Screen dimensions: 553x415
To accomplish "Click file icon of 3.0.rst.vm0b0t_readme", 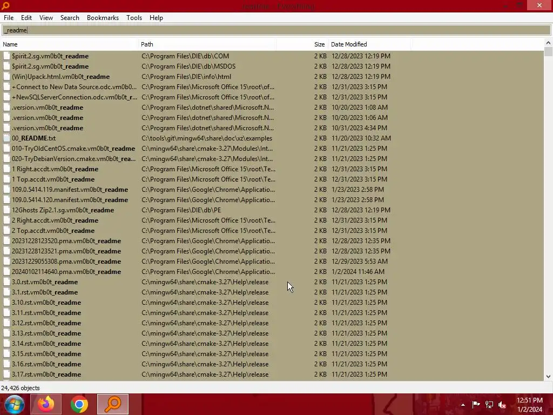I will point(6,282).
